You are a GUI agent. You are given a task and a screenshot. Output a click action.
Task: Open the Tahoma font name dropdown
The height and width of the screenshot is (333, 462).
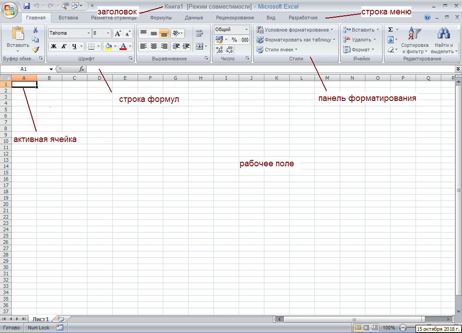tap(88, 33)
